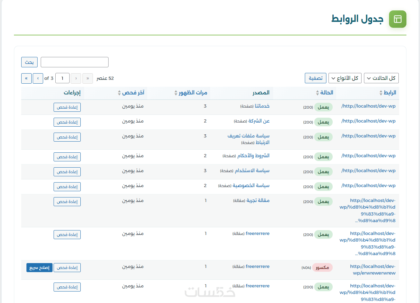Focus the search text field

(x=74, y=62)
